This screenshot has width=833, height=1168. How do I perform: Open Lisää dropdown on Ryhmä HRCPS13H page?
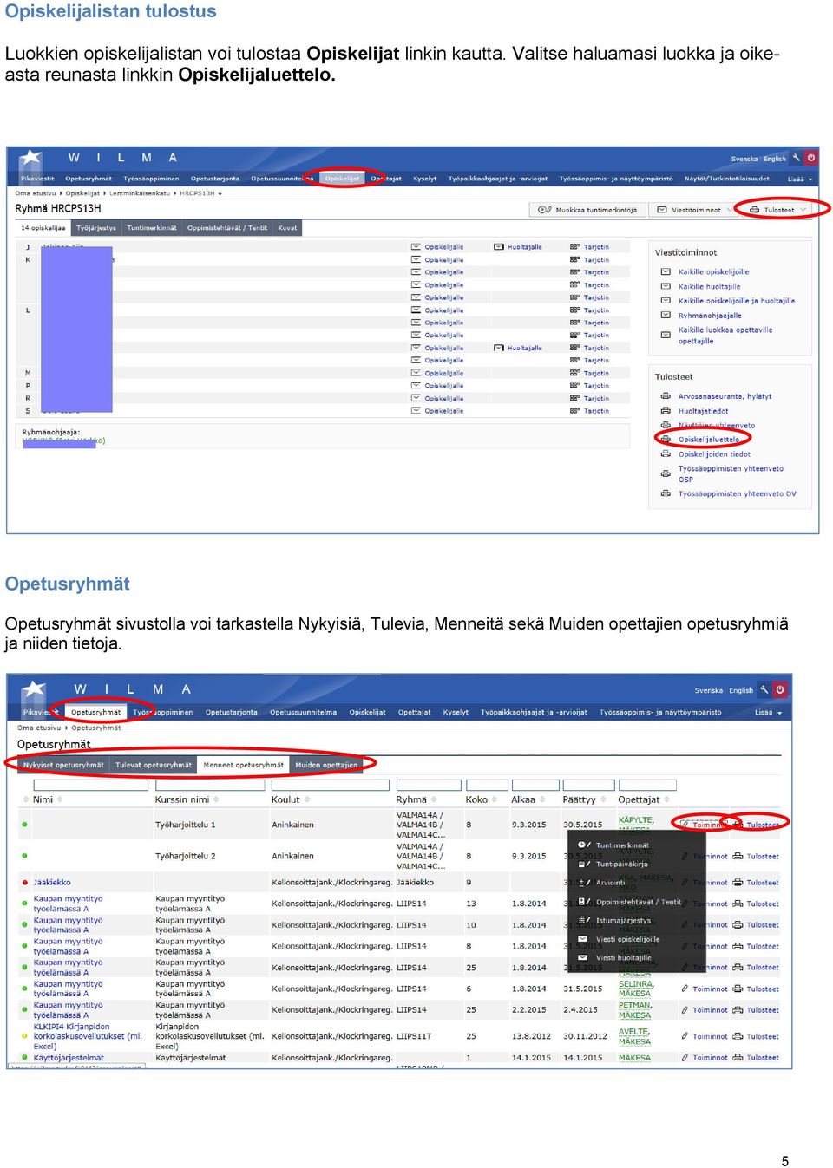point(800,179)
